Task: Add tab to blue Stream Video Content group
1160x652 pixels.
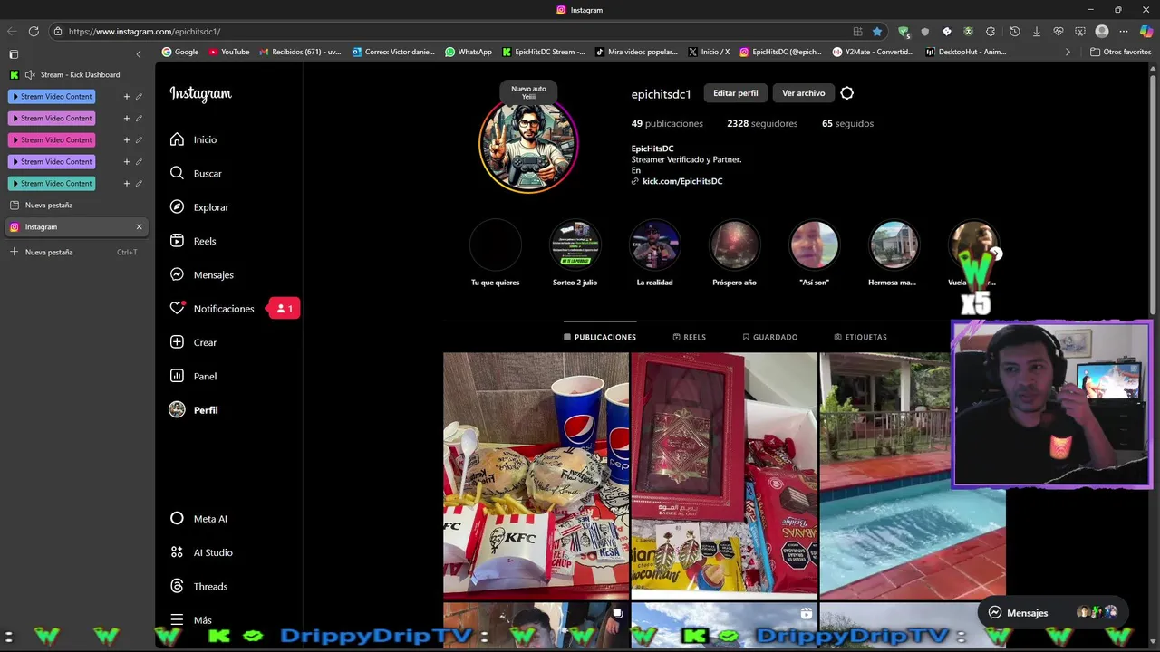Action: click(127, 96)
